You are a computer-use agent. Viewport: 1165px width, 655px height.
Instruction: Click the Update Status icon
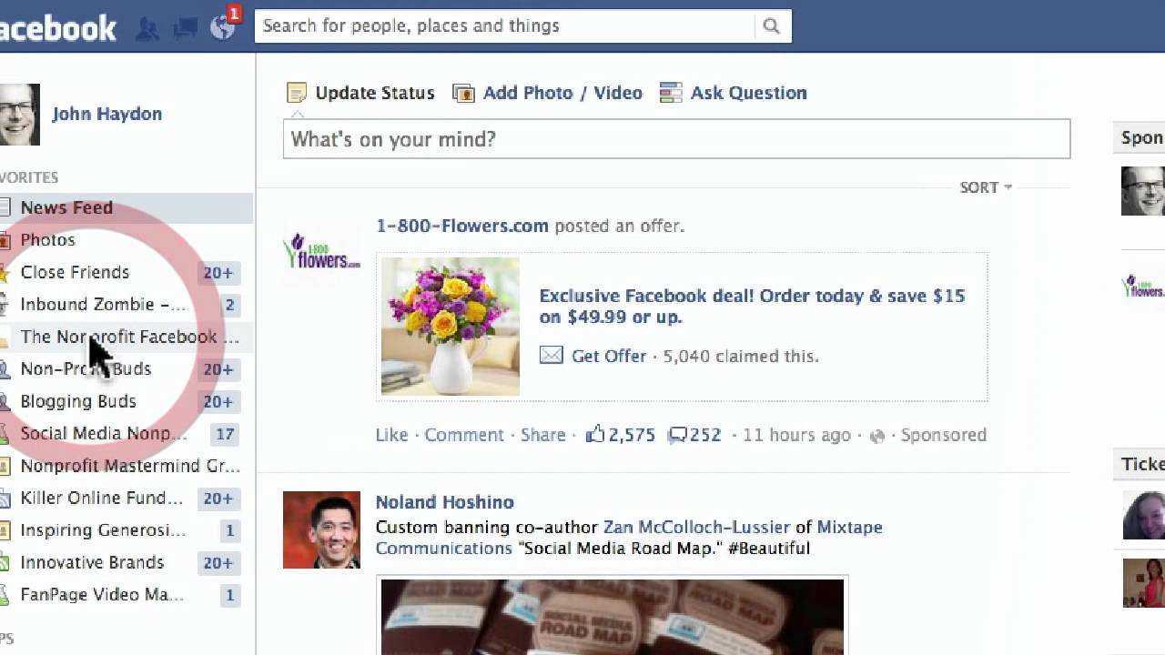[297, 93]
